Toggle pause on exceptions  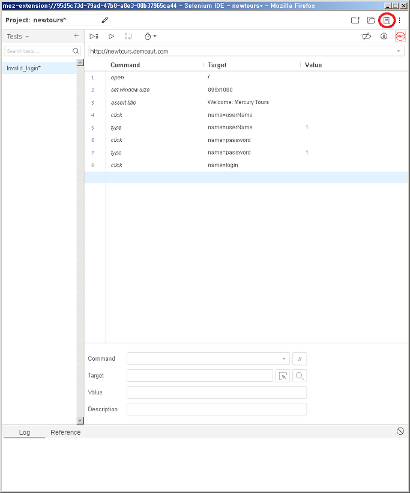click(x=384, y=37)
